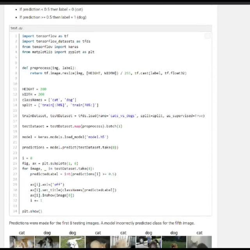Open the gray cat last thumbnail
This screenshot has height=250, width=250.
pos(199,242)
